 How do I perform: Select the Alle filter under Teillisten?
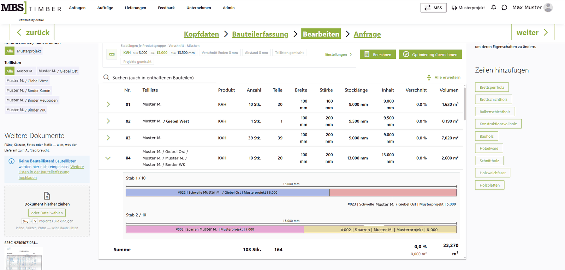[x=10, y=71]
